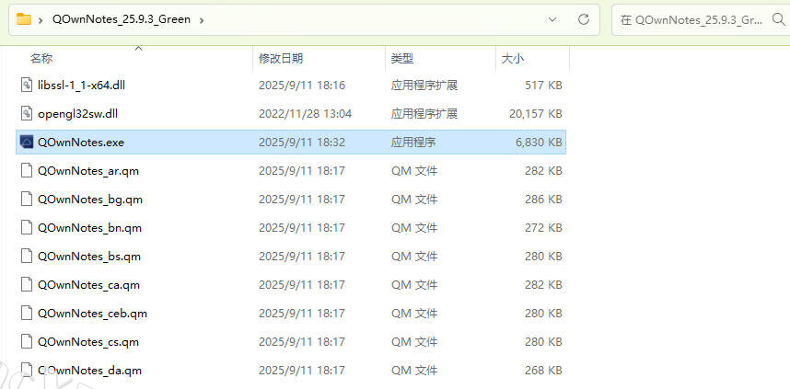Click the 2025/9/11 18:16 modified date

302,86
